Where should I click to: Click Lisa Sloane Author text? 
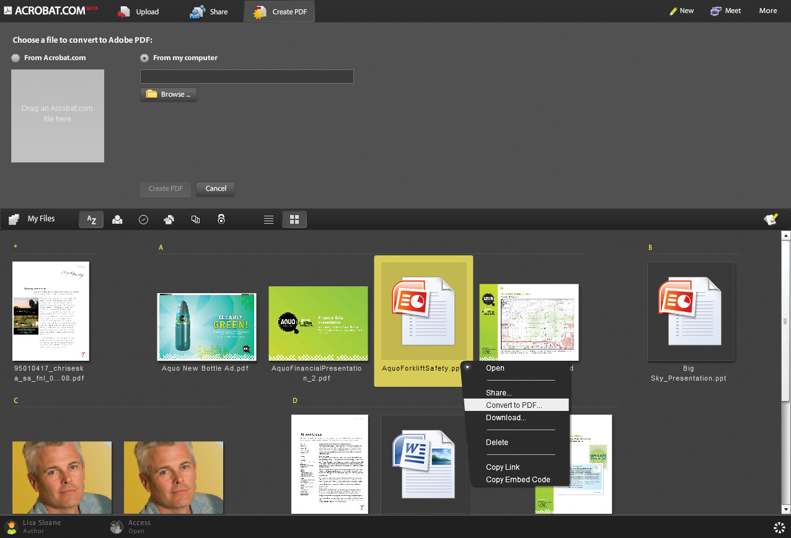point(42,527)
